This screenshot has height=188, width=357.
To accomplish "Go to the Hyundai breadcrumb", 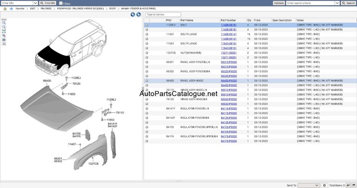I will (x=20, y=8).
